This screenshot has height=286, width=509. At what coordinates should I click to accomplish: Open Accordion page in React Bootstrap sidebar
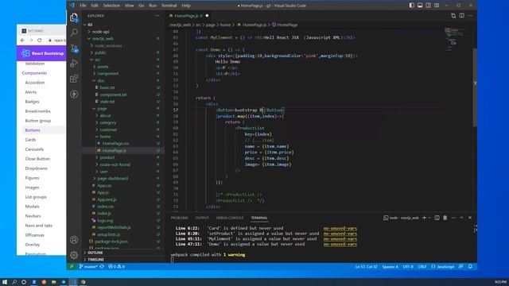coord(35,83)
